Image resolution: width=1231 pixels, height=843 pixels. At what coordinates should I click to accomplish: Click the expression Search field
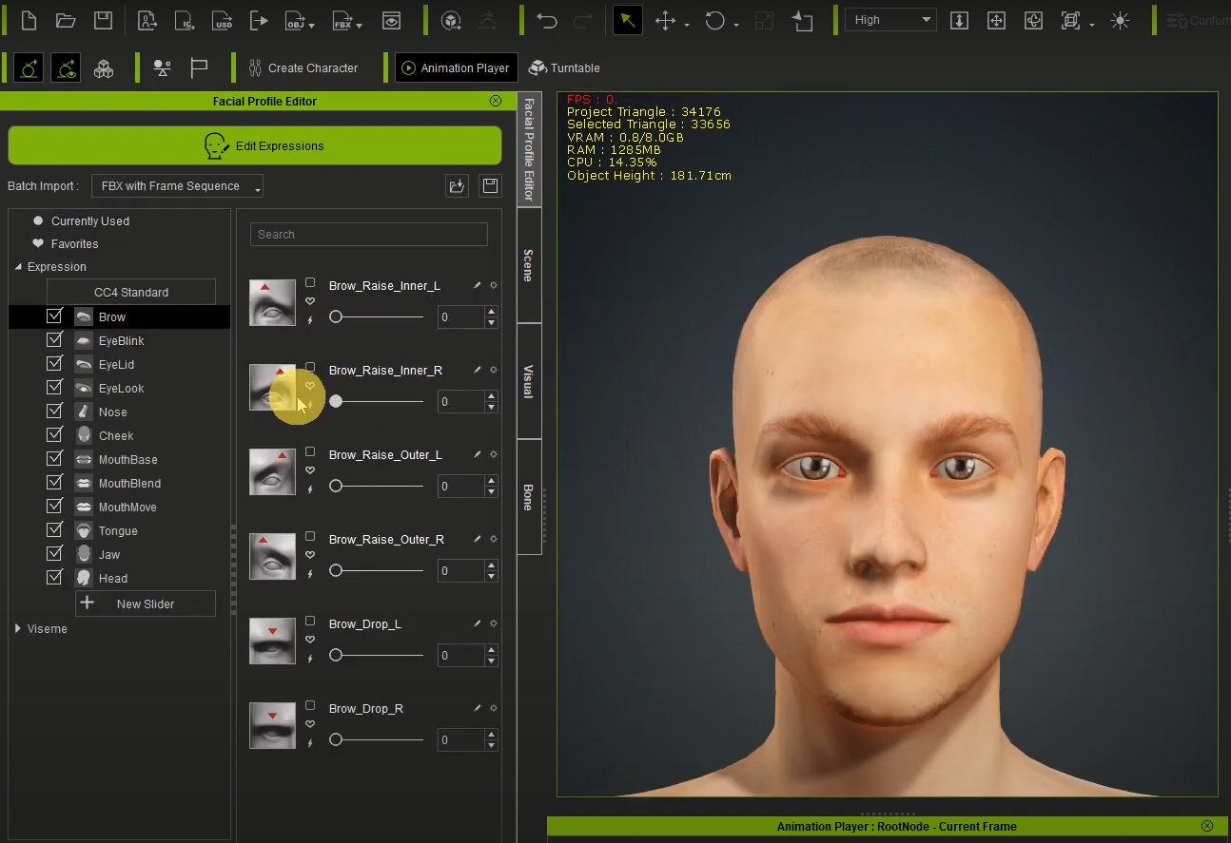tap(369, 234)
